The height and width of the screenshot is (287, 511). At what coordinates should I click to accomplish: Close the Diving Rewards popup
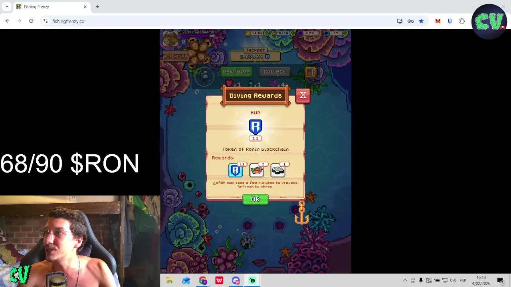point(303,95)
